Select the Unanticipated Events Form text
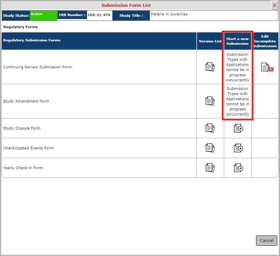This screenshot has height=256, width=280. (28, 148)
